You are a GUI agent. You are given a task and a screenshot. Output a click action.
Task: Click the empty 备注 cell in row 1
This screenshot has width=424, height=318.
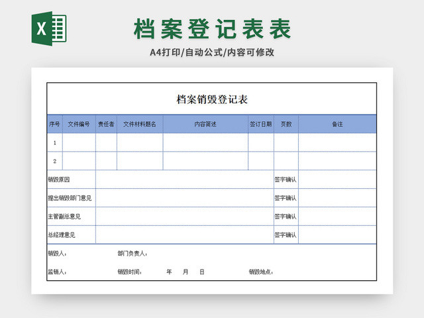coord(337,142)
